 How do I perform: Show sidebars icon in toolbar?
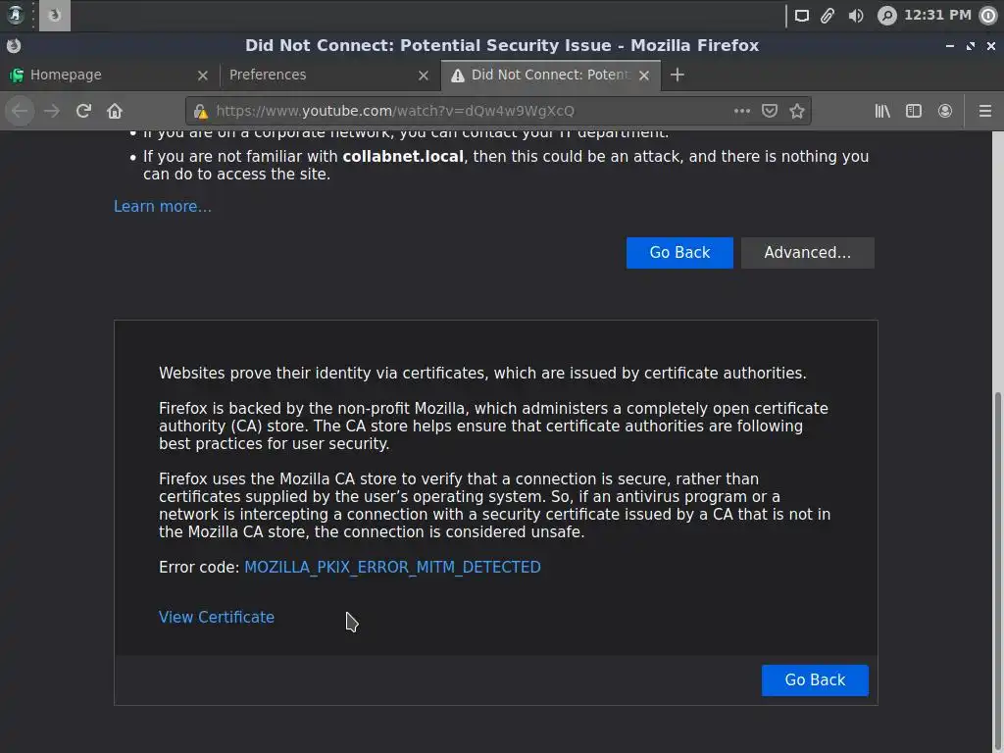(914, 111)
